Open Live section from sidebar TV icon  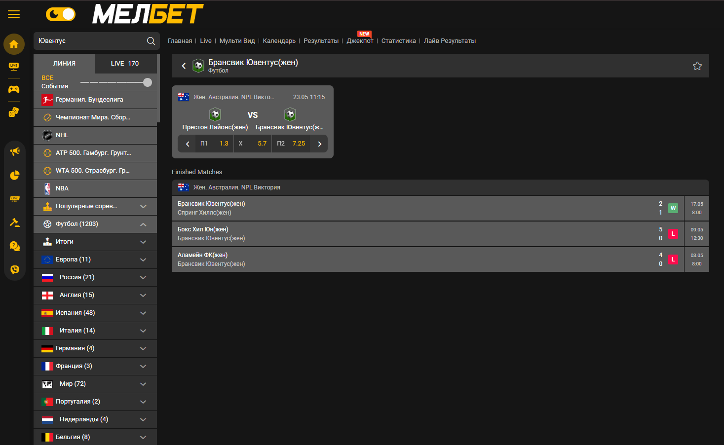point(14,66)
